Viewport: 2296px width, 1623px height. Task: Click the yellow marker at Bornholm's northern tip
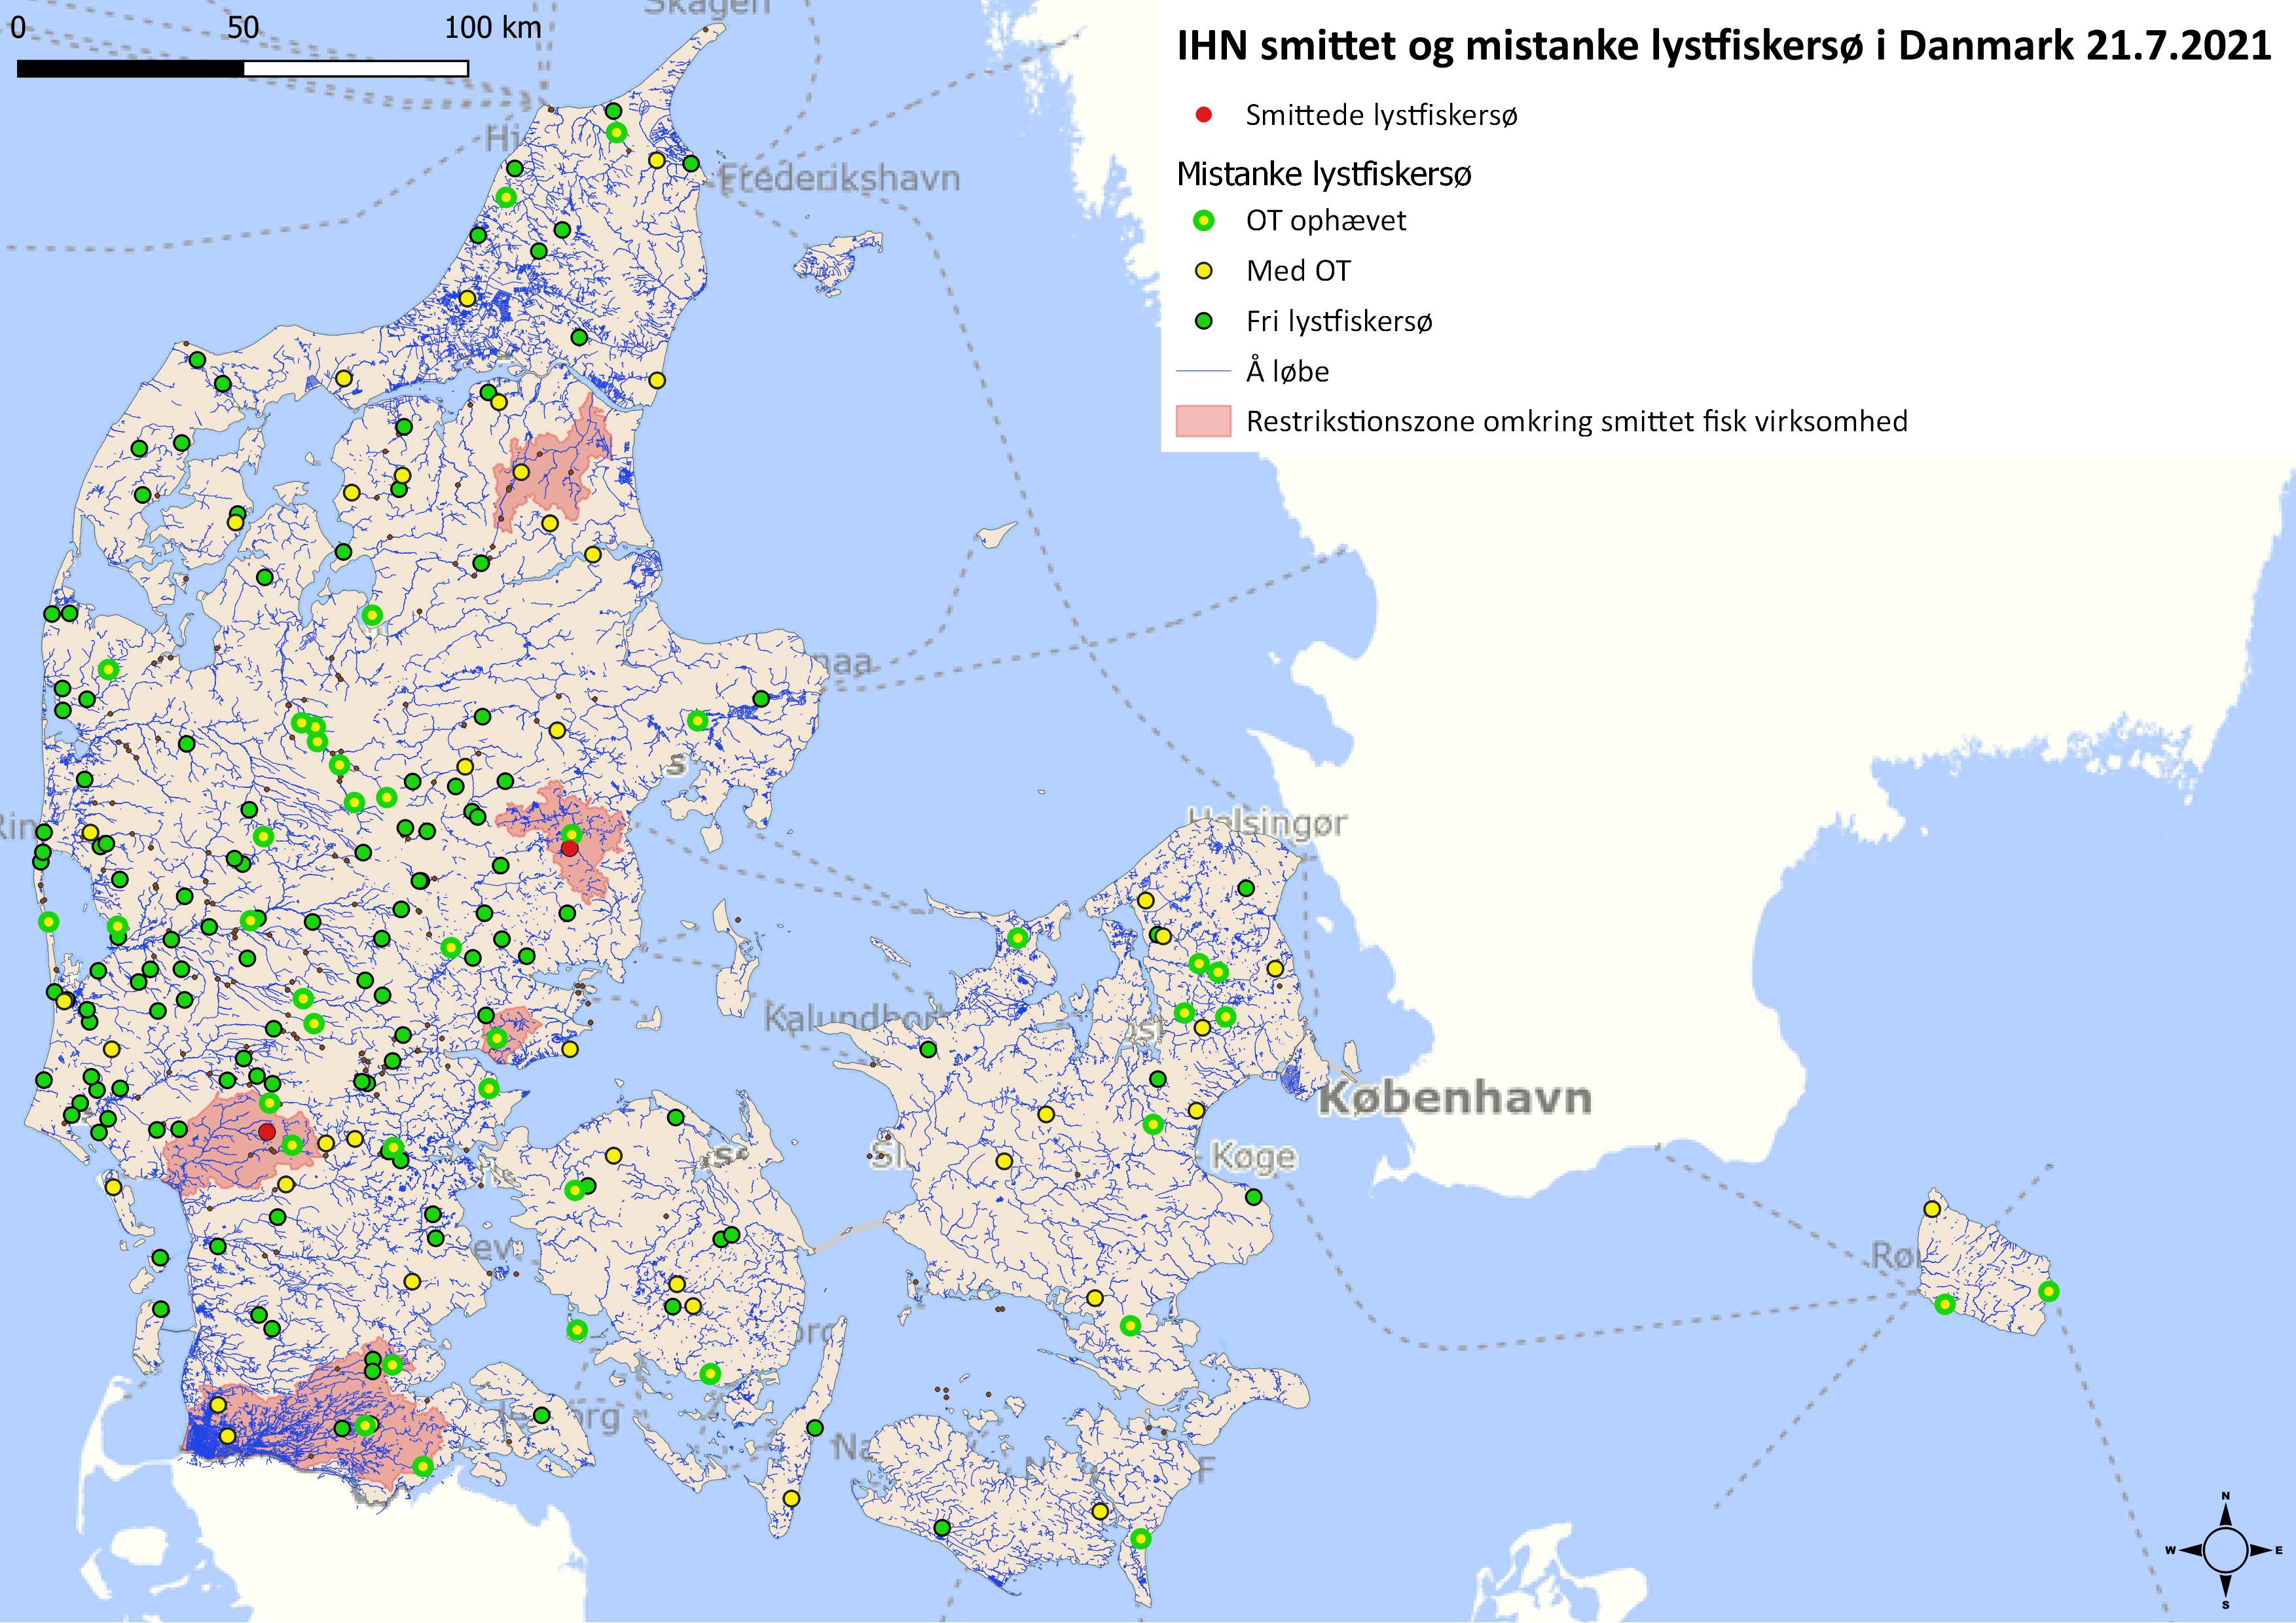pyautogui.click(x=1932, y=1209)
